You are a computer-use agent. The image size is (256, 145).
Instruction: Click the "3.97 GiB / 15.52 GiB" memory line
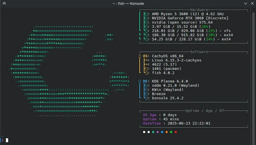(x=181, y=27)
